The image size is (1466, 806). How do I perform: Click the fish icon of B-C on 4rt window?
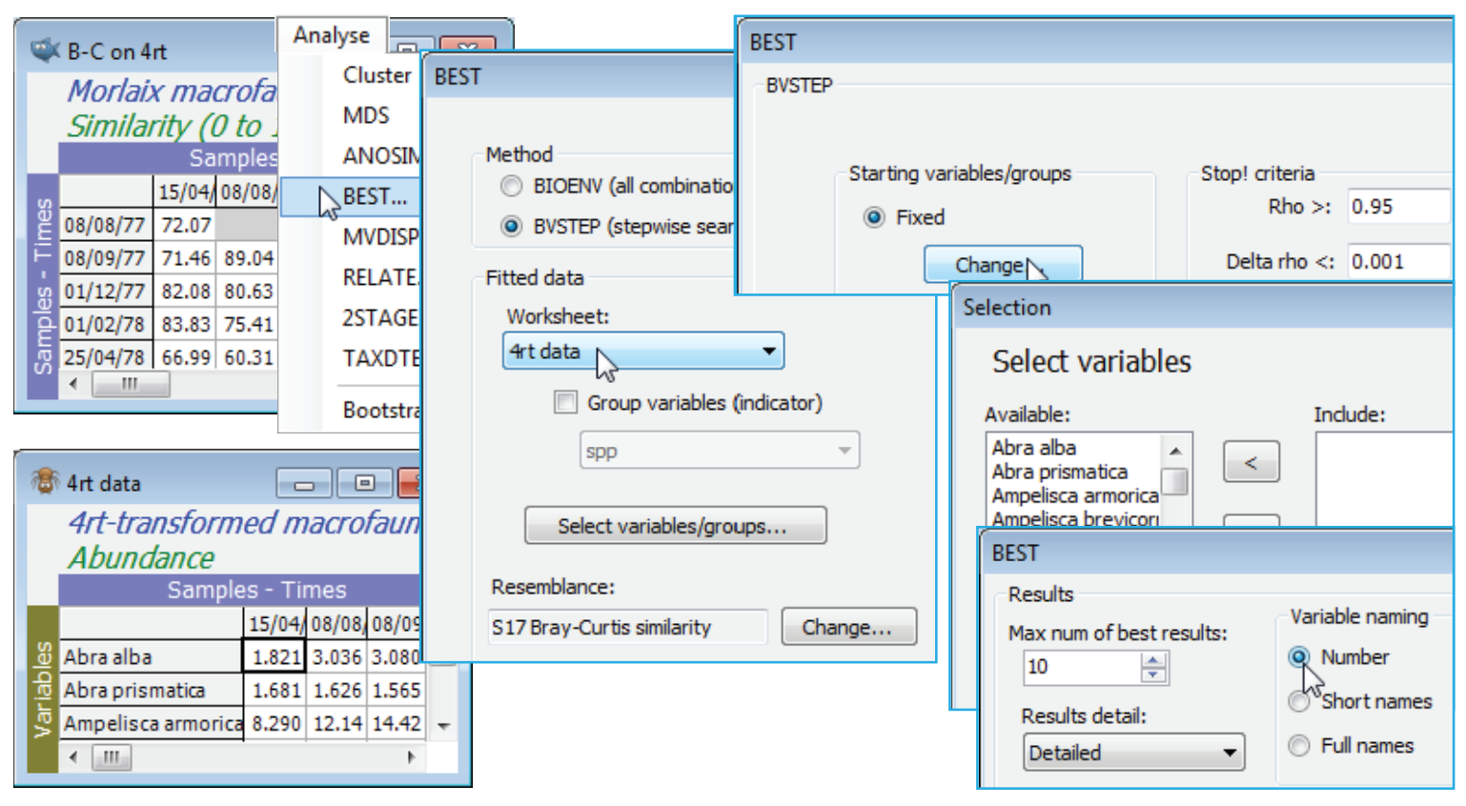click(45, 50)
